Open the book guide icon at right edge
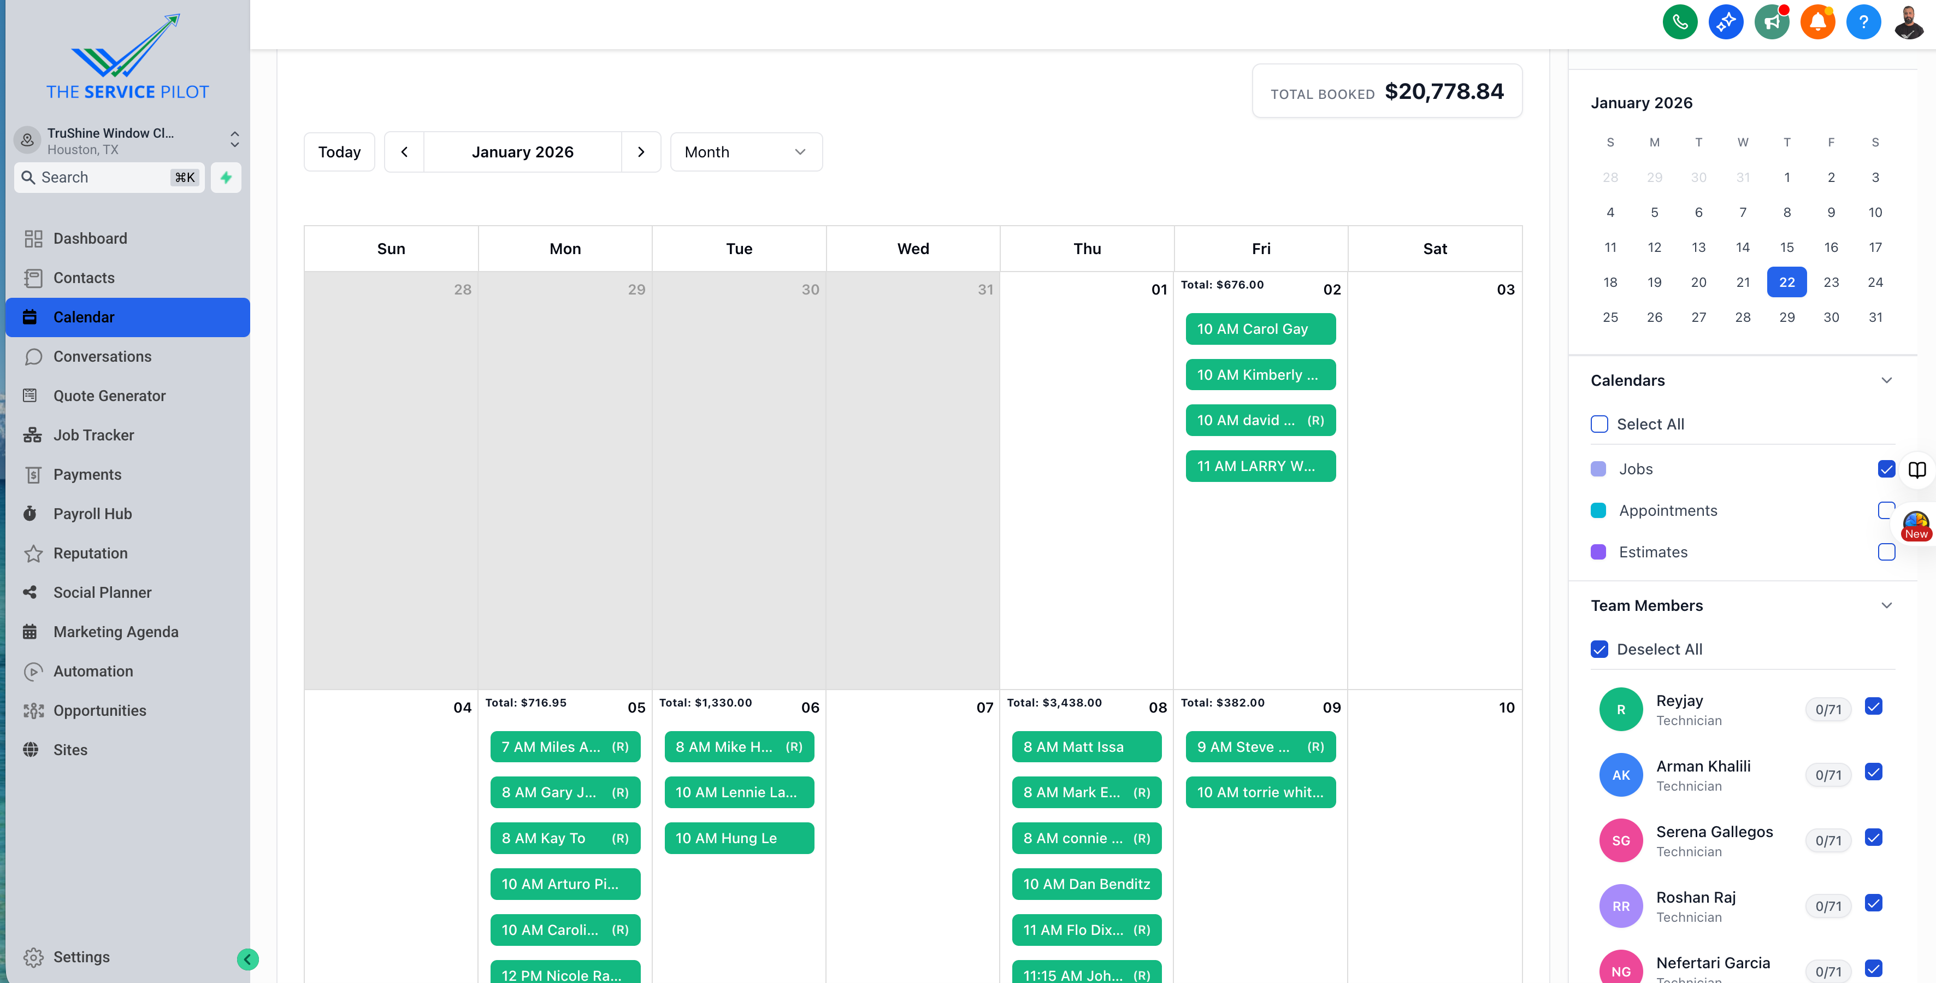Viewport: 1936px width, 983px height. 1916,470
